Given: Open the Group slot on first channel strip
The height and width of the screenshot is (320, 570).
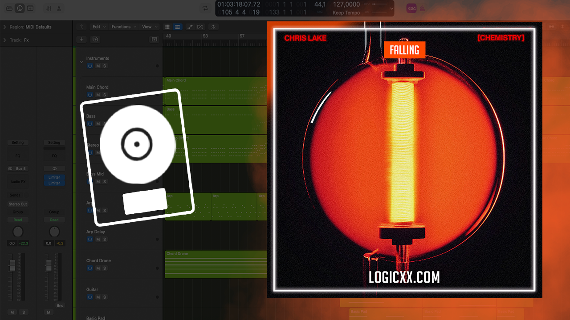Looking at the screenshot, I should pos(18,212).
